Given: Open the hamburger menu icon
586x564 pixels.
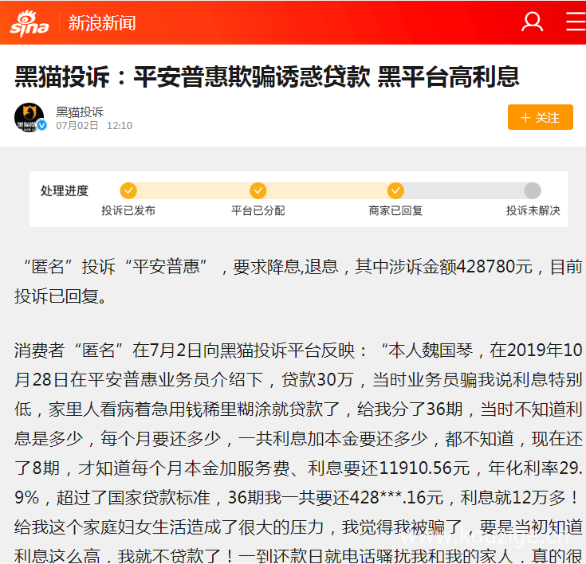Looking at the screenshot, I should pyautogui.click(x=576, y=22).
